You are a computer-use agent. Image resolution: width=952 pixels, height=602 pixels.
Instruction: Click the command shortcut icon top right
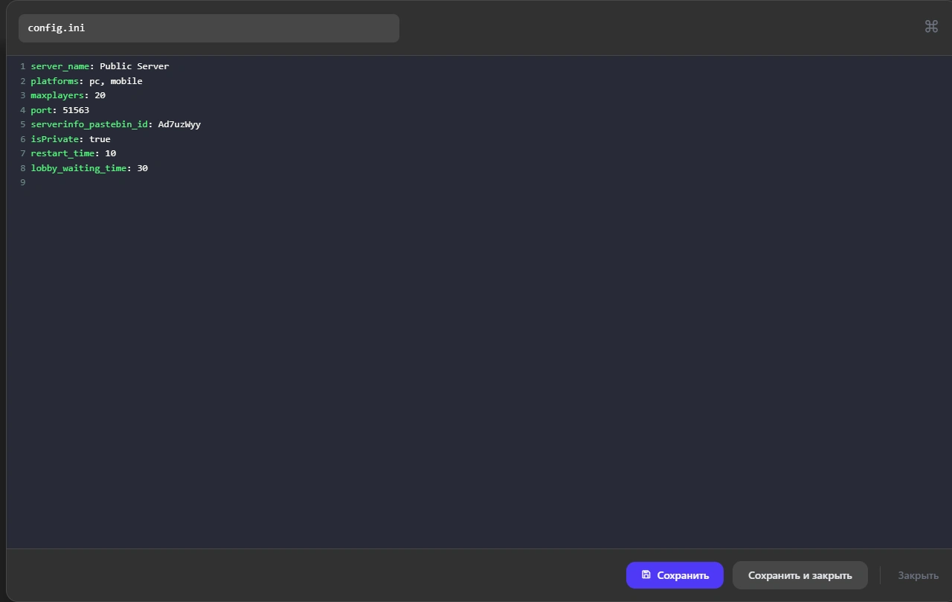pos(931,27)
